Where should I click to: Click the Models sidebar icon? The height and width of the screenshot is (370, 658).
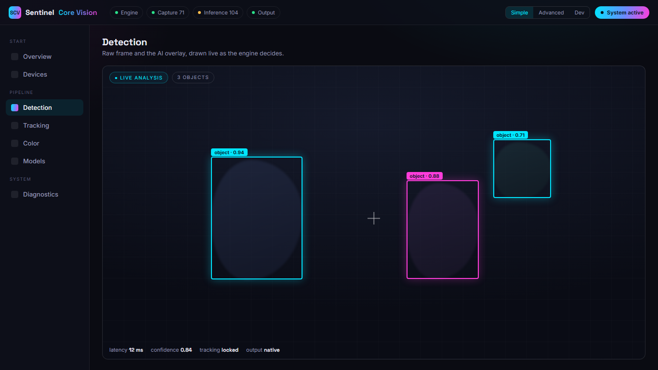pos(15,161)
